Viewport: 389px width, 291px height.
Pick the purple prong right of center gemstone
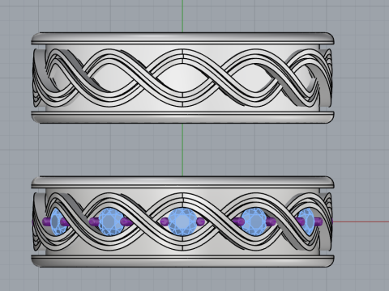(200, 222)
